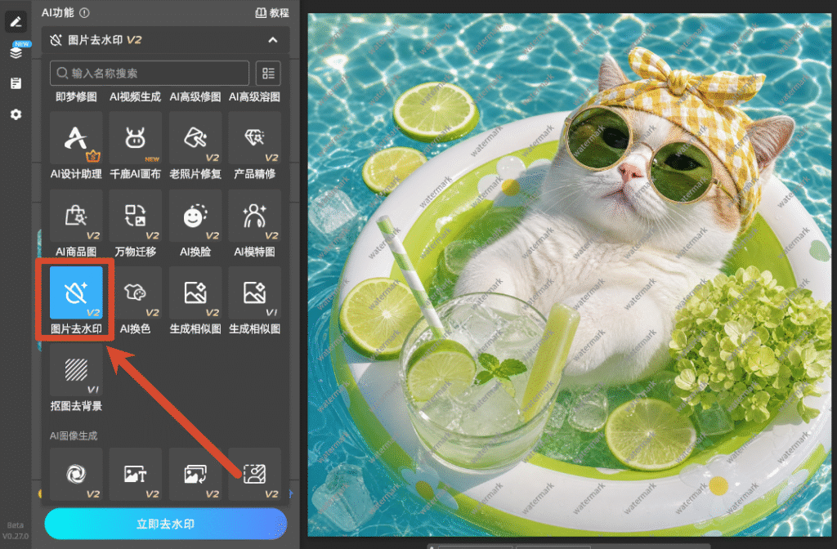Open the layers icon marked NEW
The height and width of the screenshot is (549, 837).
[x=16, y=52]
